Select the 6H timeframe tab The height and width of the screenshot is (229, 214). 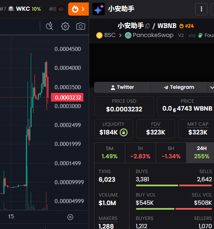coord(171,153)
